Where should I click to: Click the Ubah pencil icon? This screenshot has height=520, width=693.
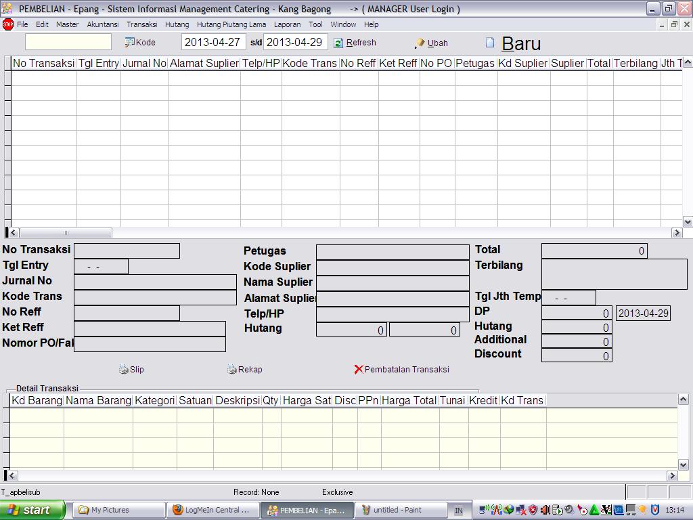click(420, 43)
